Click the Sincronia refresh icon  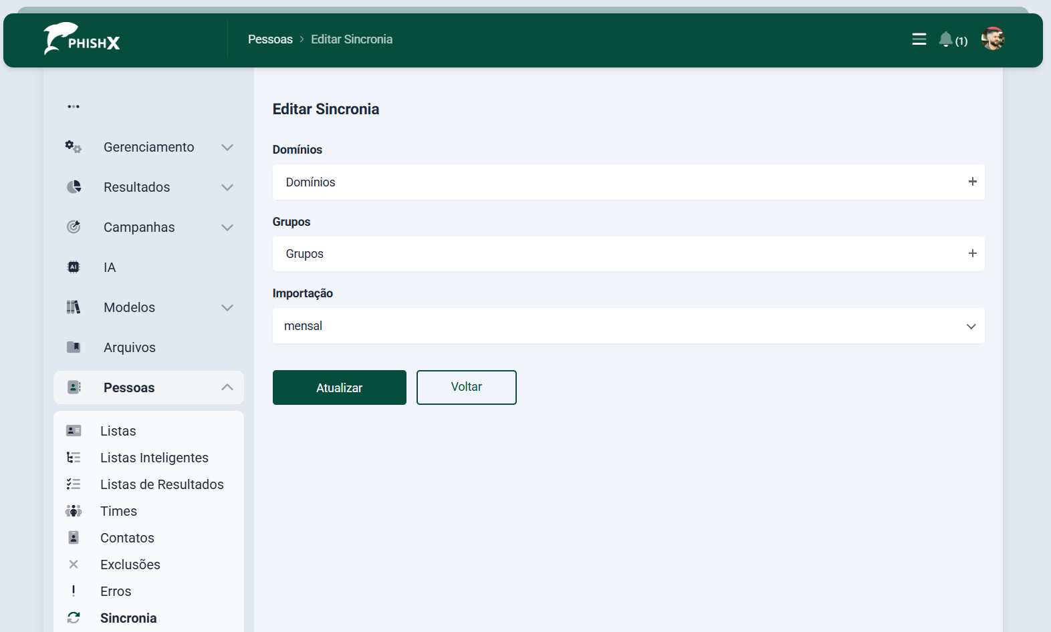74,618
